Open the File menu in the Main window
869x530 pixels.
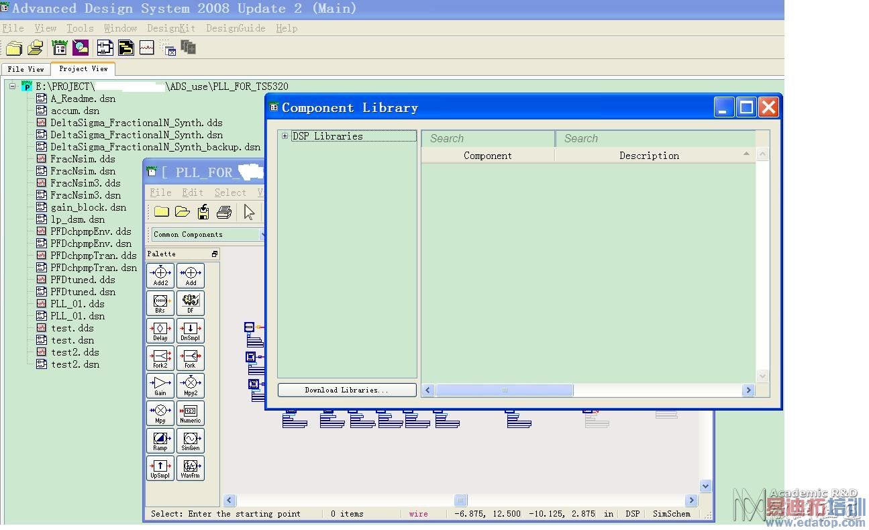tap(13, 28)
